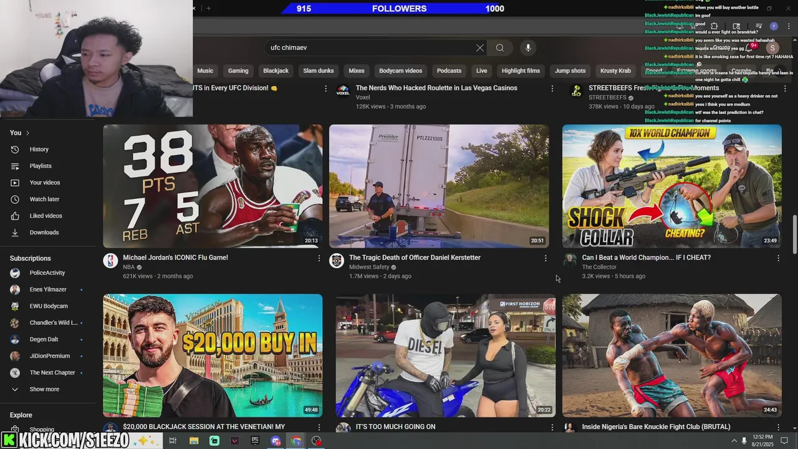
Task: Select the Highlight films filter chip
Action: point(521,70)
